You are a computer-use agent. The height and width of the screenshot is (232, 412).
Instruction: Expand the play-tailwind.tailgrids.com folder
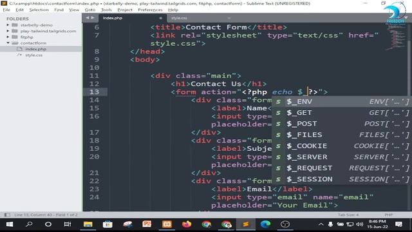coord(8,31)
